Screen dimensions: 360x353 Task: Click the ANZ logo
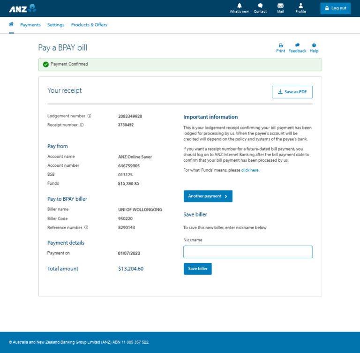tap(22, 8)
